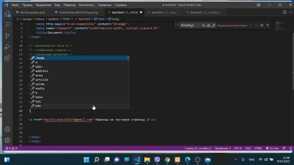Open the Справка menu
This screenshot has height=165, width=294.
[120, 5]
